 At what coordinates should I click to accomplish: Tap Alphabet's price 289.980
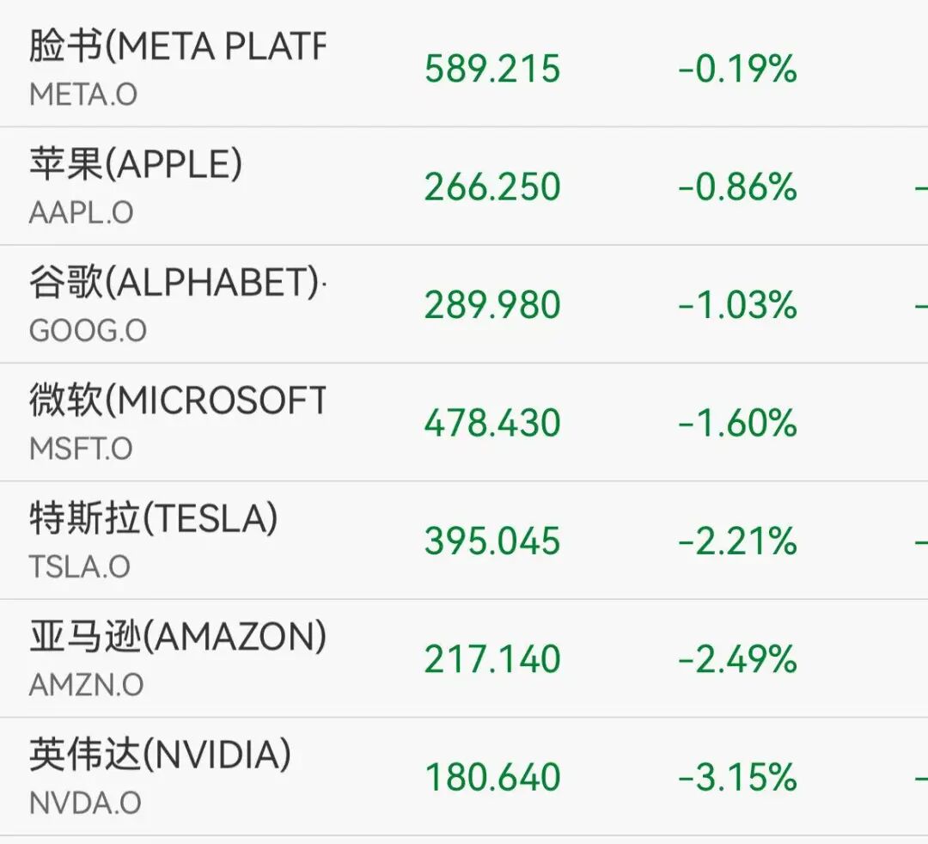pyautogui.click(x=492, y=305)
